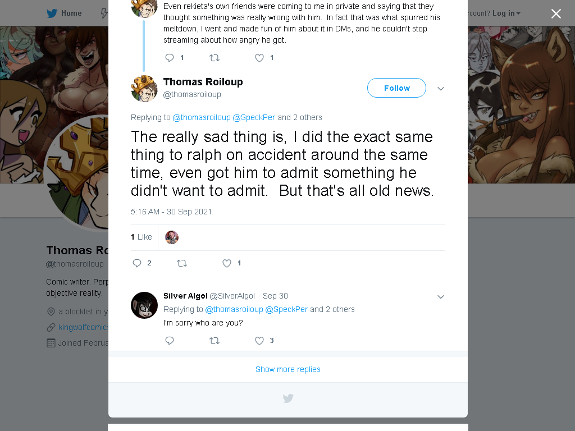The width and height of the screenshot is (575, 431).
Task: Reply to the main tweet with 2 replies
Action: (137, 263)
